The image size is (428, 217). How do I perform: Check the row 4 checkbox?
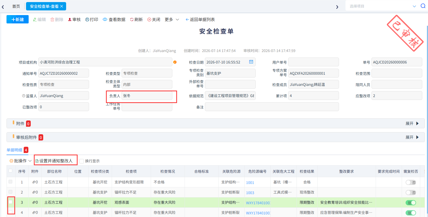pyautogui.click(x=10, y=212)
